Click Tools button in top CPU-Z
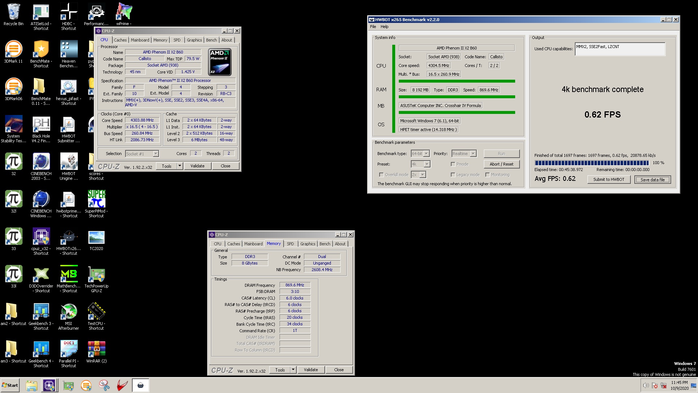698x393 pixels. (x=167, y=166)
